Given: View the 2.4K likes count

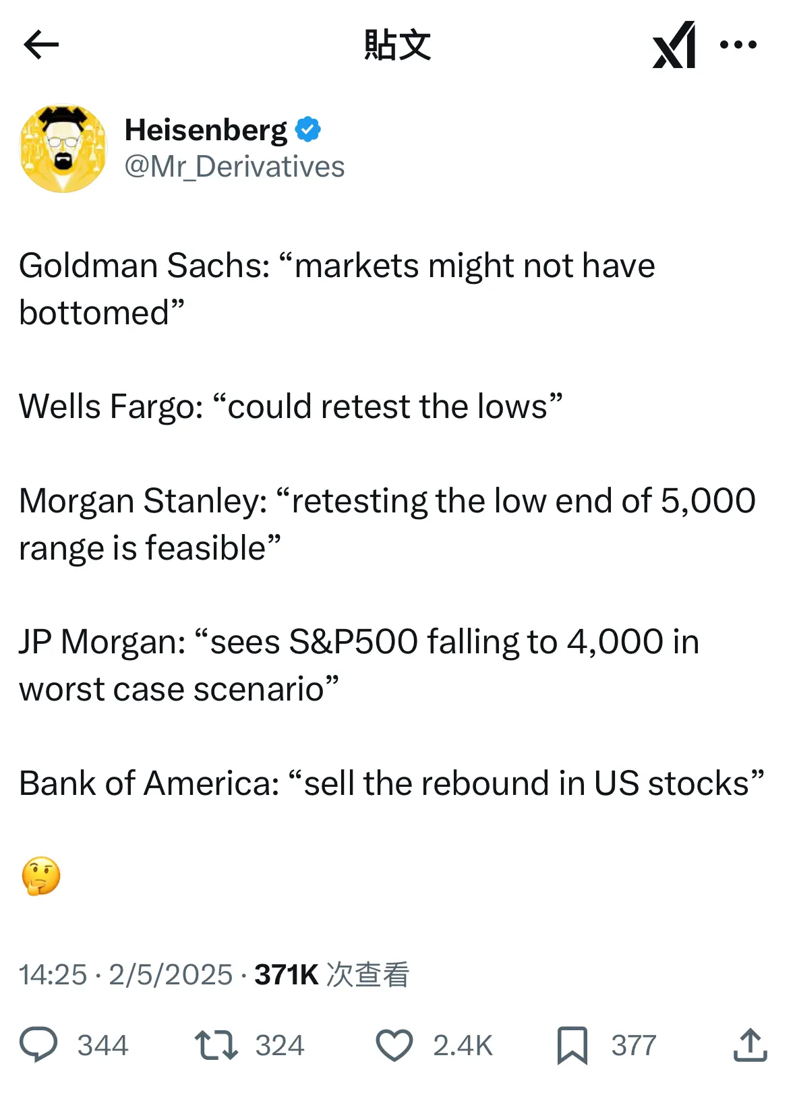Looking at the screenshot, I should [463, 1046].
